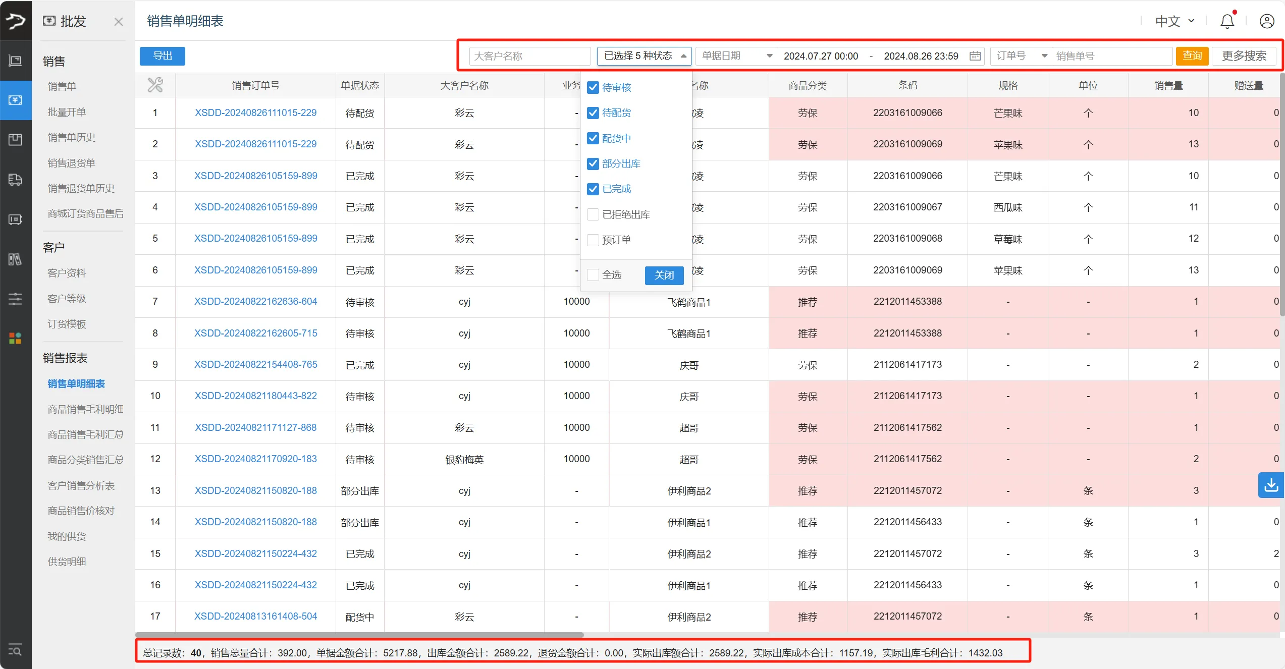This screenshot has height=669, width=1285.
Task: Click the bottom-left menu search icon
Action: point(15,650)
